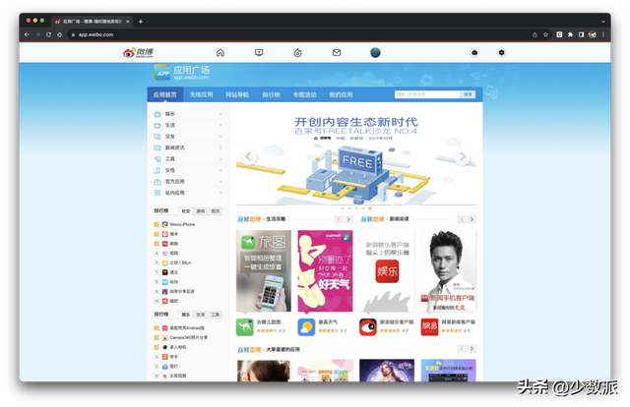Go to next page in 生活攻略 section
Screen dimensions: 630x407
(x=348, y=219)
